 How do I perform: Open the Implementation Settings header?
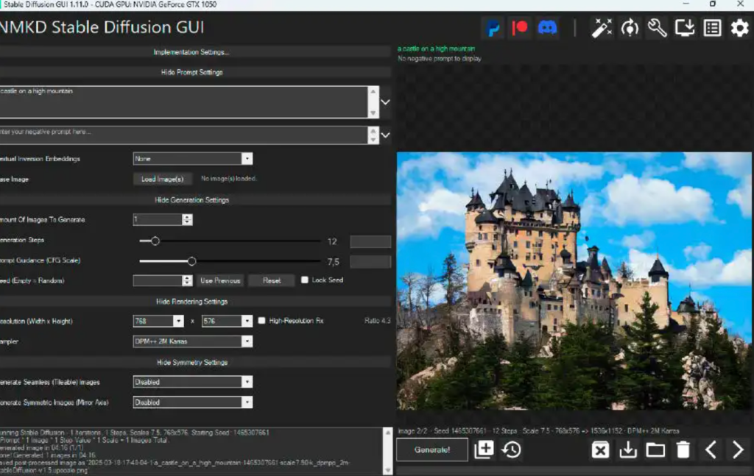[191, 52]
